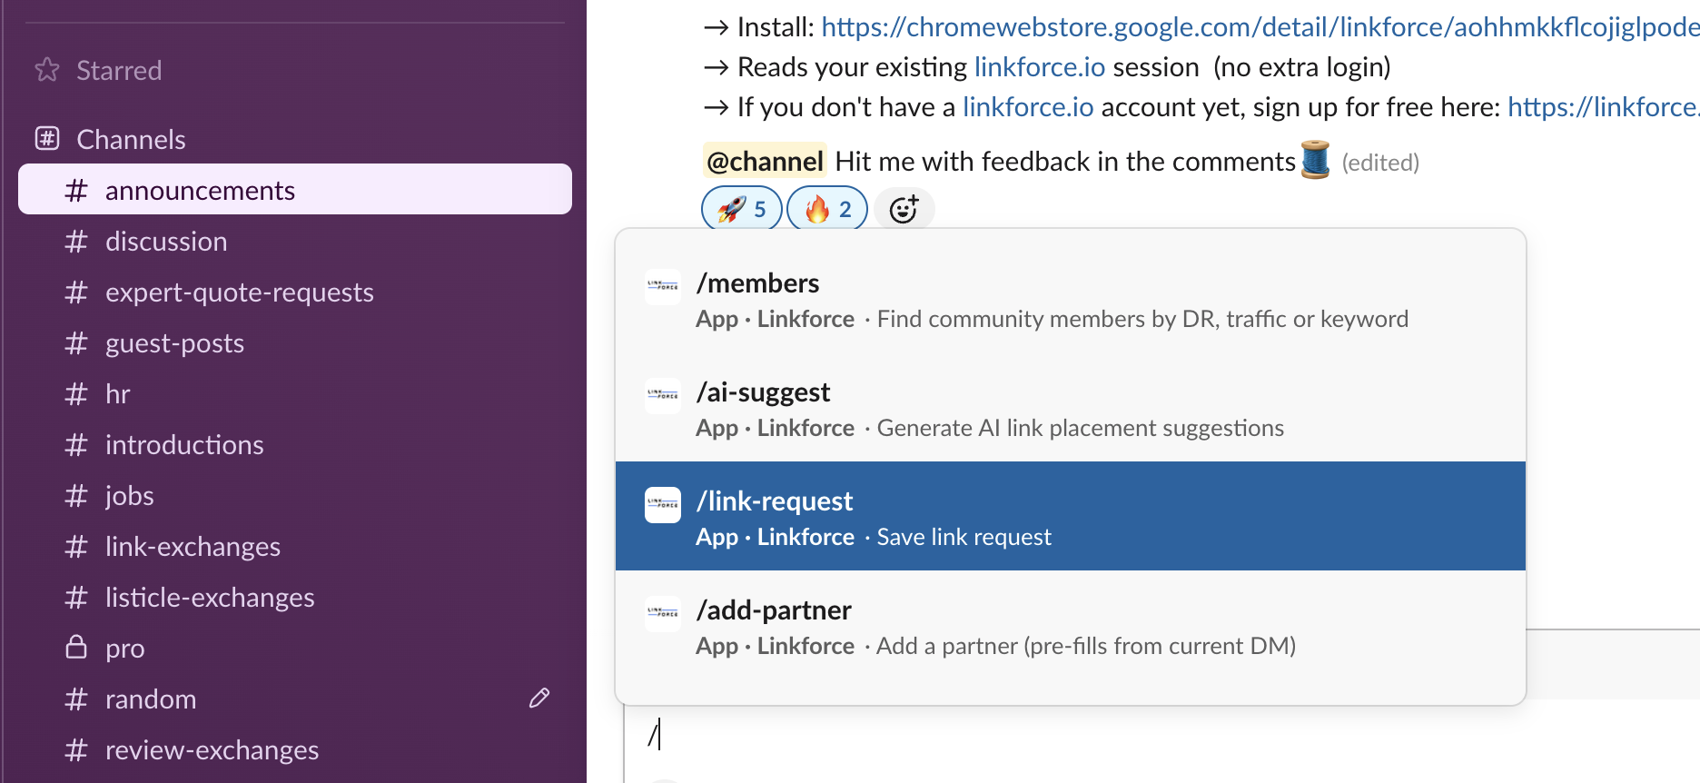Click the hash icon next to discussion

pos(76,242)
